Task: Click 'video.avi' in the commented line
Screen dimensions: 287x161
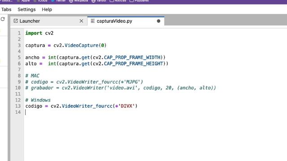Action: click(x=122, y=88)
